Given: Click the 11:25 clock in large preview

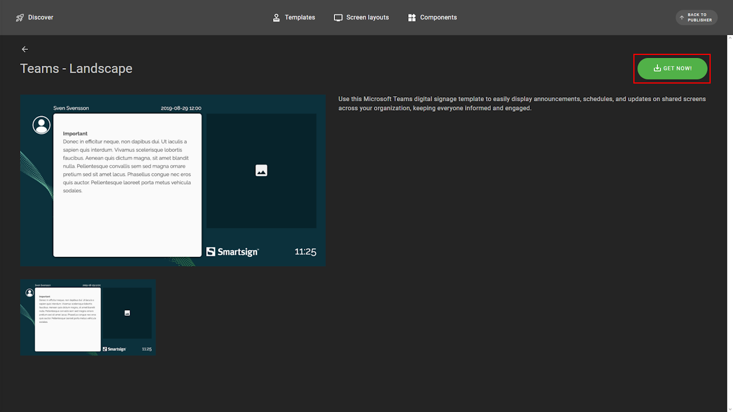Looking at the screenshot, I should [x=305, y=252].
